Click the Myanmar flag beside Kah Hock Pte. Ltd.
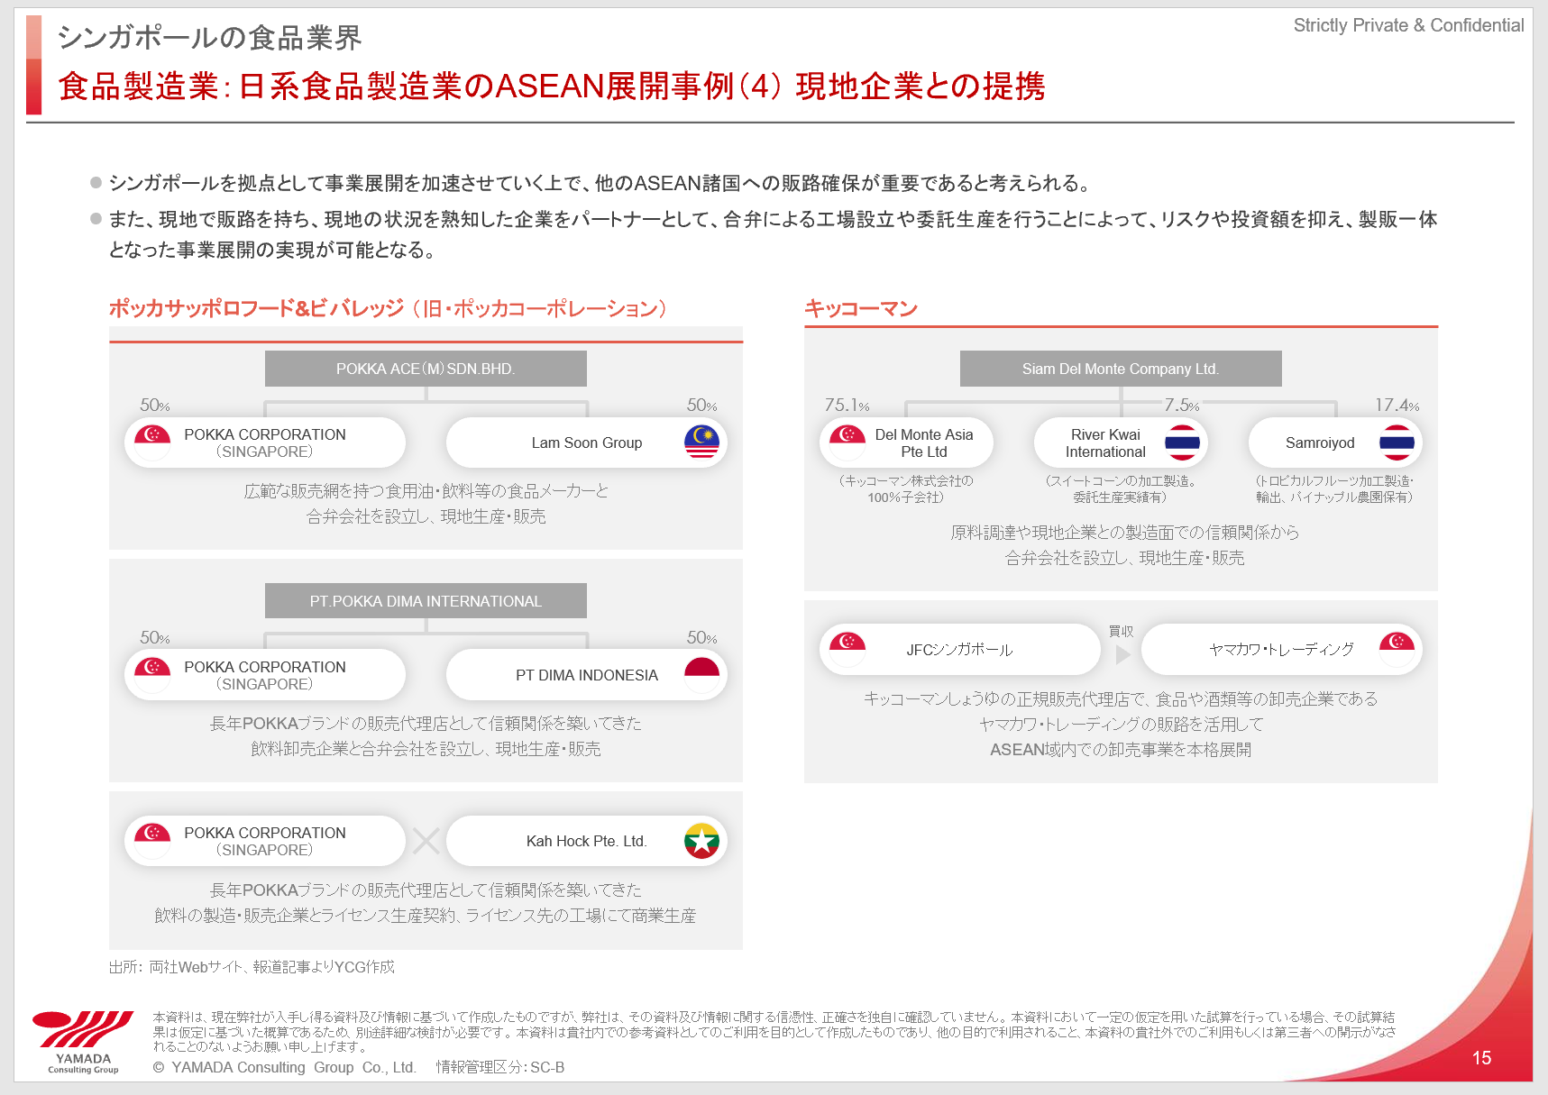The width and height of the screenshot is (1548, 1095). [x=702, y=840]
